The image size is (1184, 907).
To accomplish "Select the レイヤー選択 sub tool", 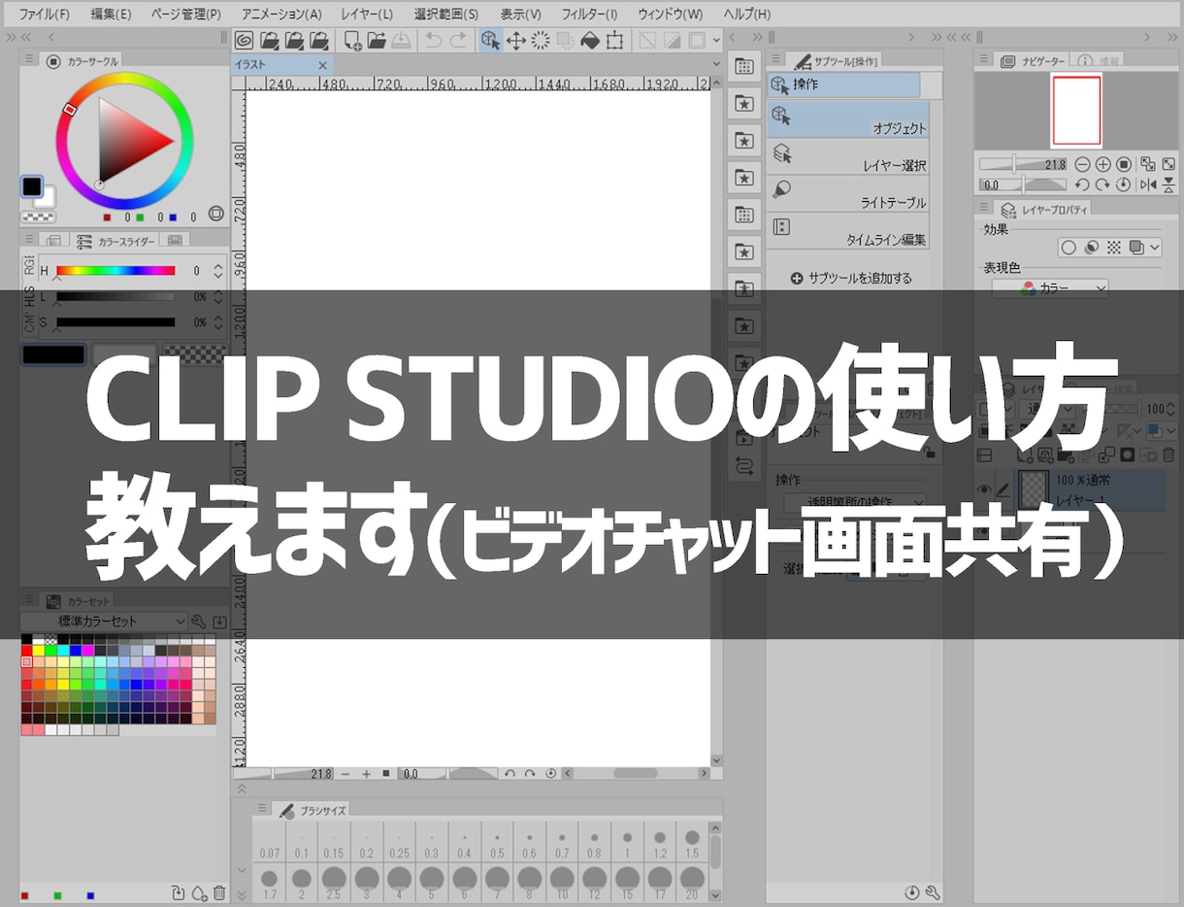I will 848,156.
